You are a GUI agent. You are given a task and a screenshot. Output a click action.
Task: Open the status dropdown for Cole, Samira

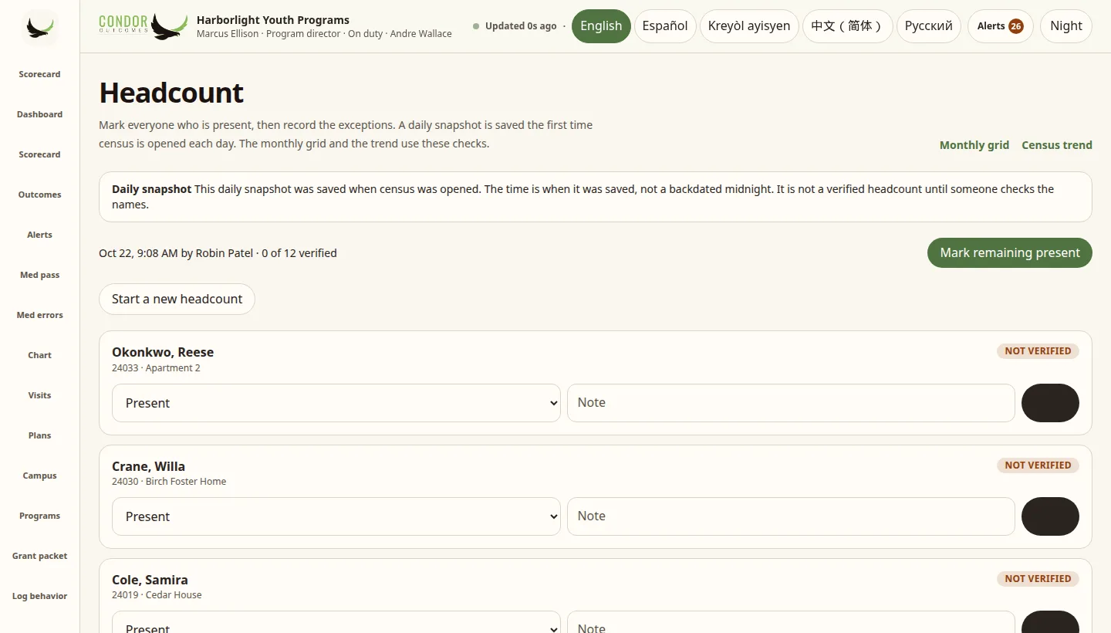click(336, 622)
